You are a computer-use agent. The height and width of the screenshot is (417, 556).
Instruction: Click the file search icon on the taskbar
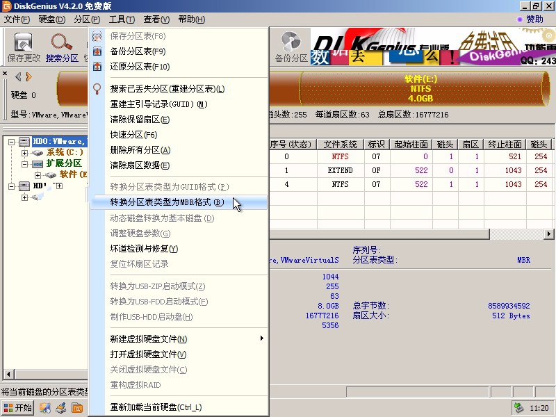click(76, 407)
